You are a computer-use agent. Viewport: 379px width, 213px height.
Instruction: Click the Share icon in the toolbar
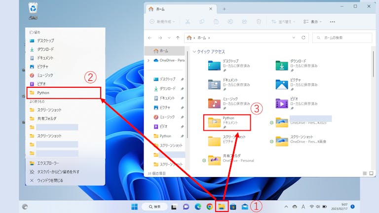(x=244, y=22)
